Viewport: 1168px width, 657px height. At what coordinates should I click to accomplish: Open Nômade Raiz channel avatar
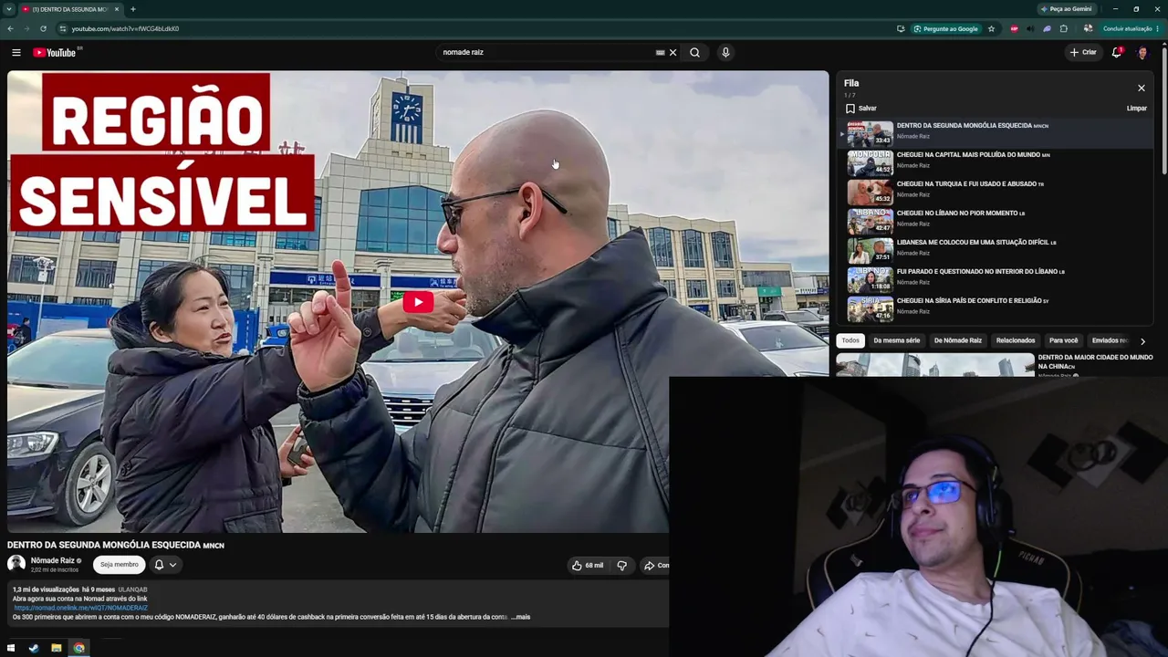coord(16,565)
